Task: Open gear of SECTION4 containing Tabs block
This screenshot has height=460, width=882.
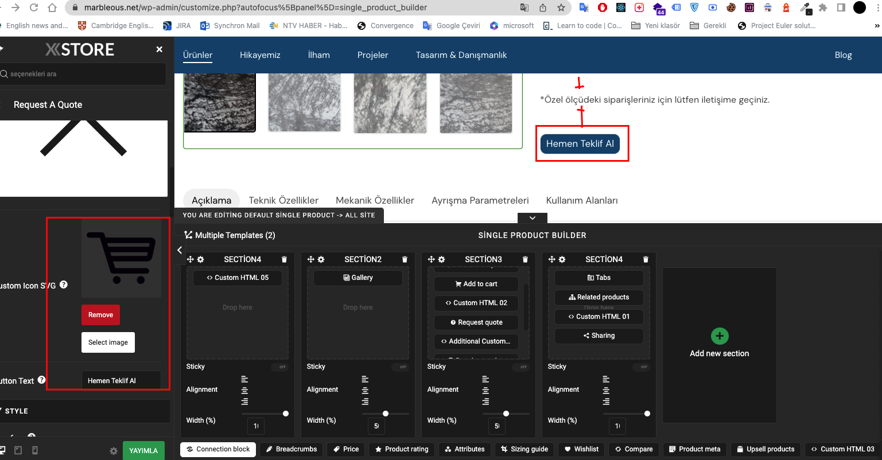Action: tap(562, 259)
